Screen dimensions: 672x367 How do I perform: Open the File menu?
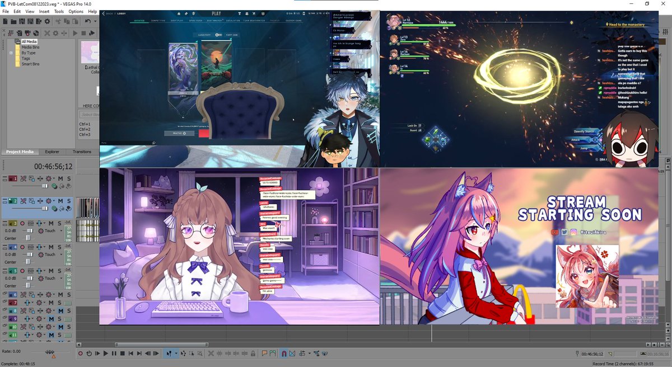(6, 11)
